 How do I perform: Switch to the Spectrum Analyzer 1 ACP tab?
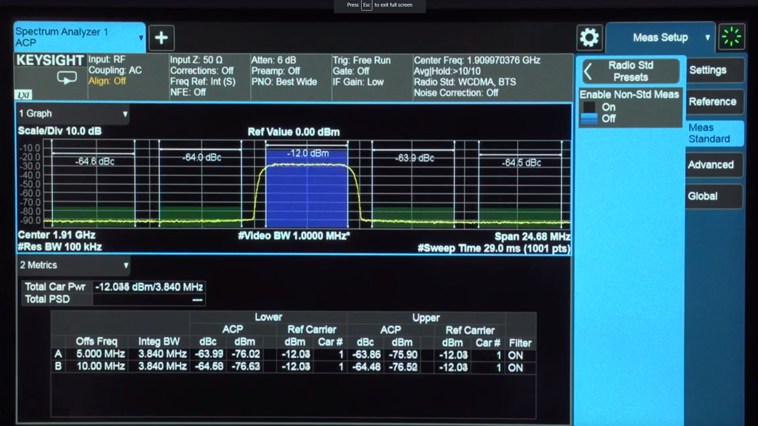(71, 37)
